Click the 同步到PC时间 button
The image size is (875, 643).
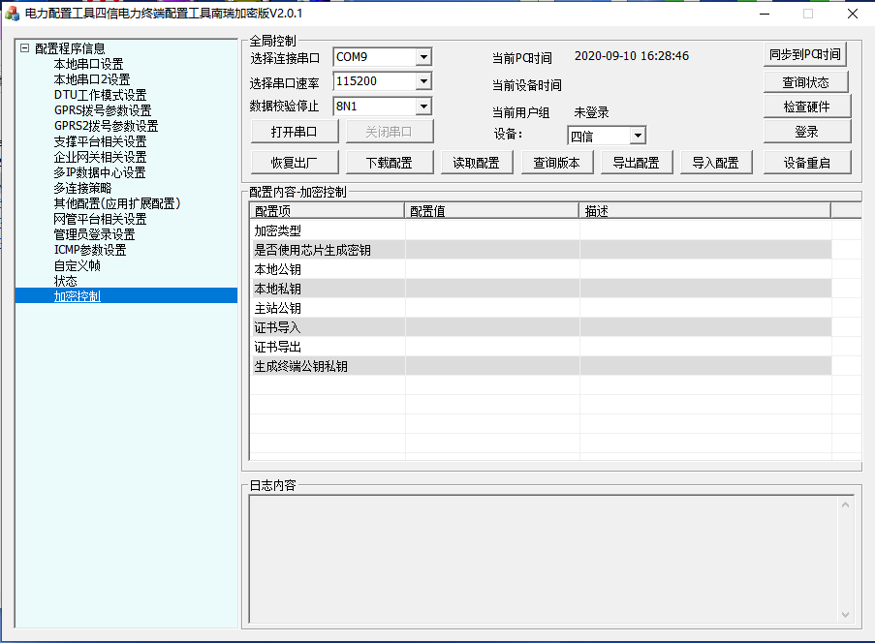[x=803, y=55]
